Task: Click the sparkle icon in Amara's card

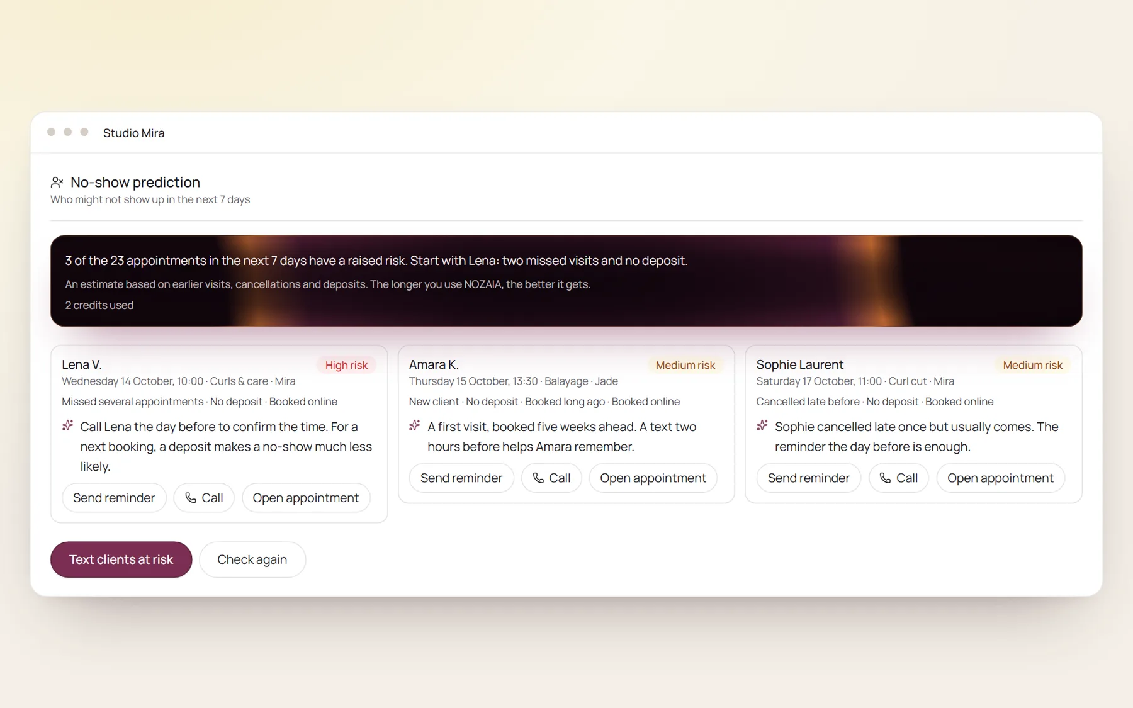Action: 414,426
